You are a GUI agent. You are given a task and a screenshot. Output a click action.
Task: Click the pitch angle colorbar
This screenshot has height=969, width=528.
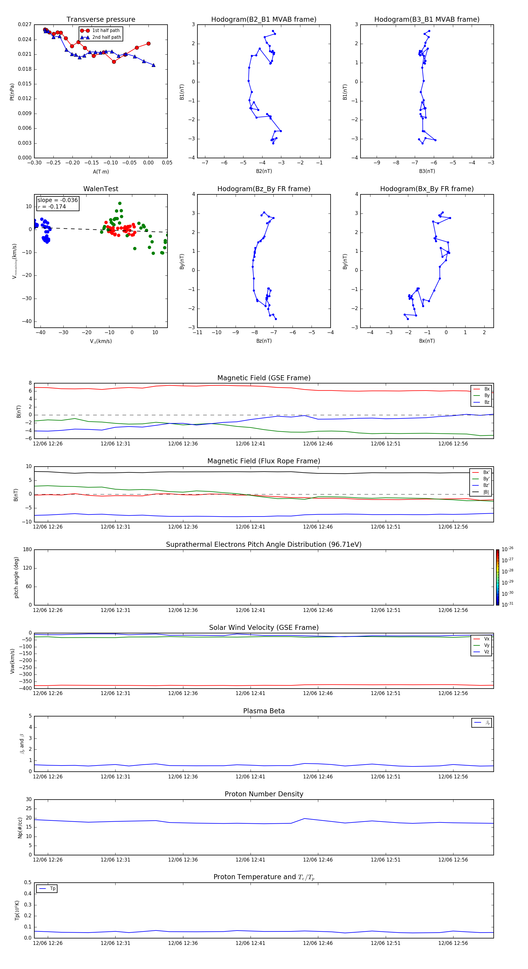pyautogui.click(x=497, y=577)
